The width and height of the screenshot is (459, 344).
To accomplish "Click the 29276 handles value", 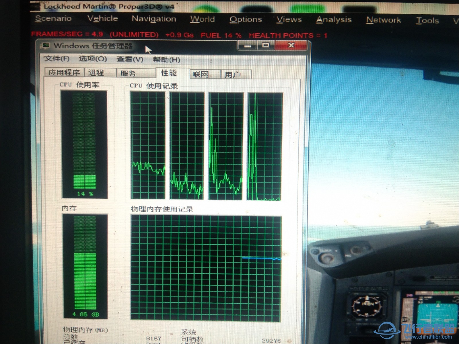I will [x=271, y=340].
